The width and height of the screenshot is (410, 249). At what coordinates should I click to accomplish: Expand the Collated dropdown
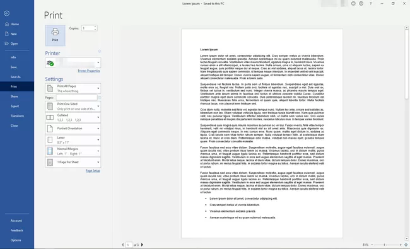click(x=73, y=118)
